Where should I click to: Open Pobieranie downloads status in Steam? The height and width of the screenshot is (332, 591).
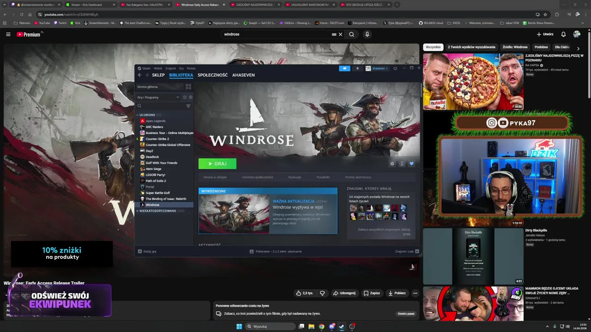pyautogui.click(x=276, y=251)
